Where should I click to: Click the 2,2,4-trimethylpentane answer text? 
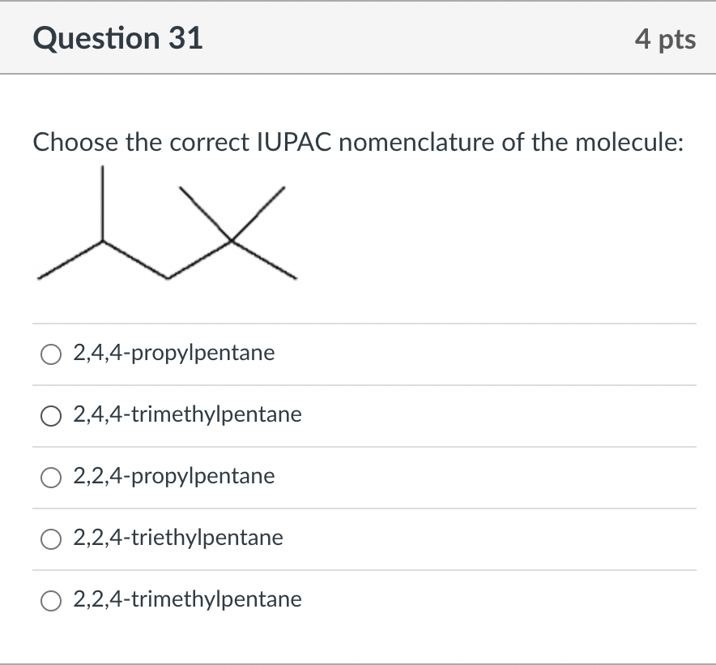(186, 599)
